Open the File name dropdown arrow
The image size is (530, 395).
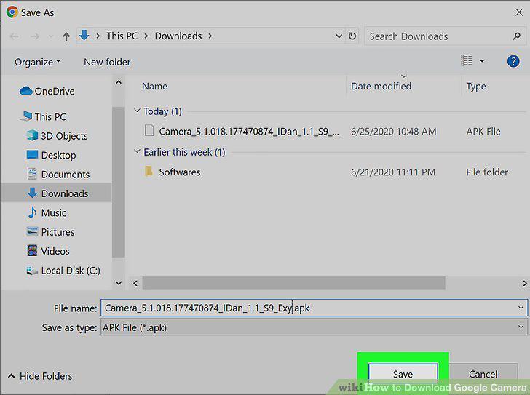(x=521, y=308)
